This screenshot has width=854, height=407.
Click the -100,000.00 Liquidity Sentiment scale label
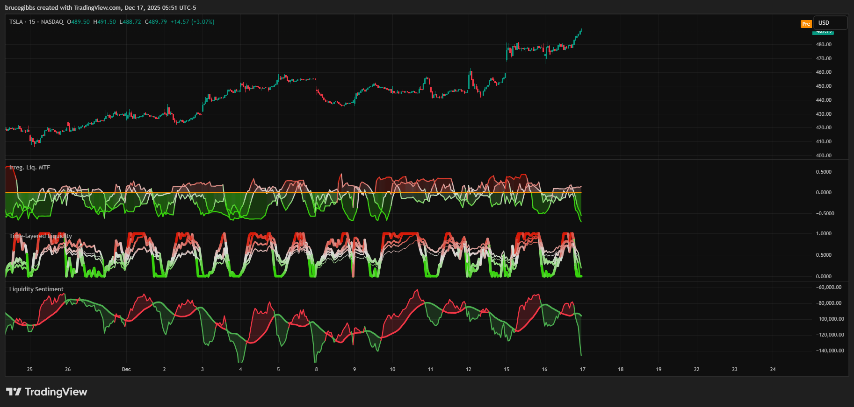click(830, 319)
